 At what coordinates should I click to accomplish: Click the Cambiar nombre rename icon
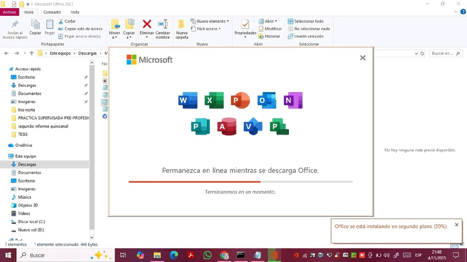click(x=163, y=24)
